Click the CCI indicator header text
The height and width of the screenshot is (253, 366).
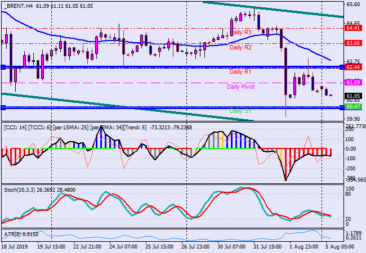pyautogui.click(x=73, y=127)
